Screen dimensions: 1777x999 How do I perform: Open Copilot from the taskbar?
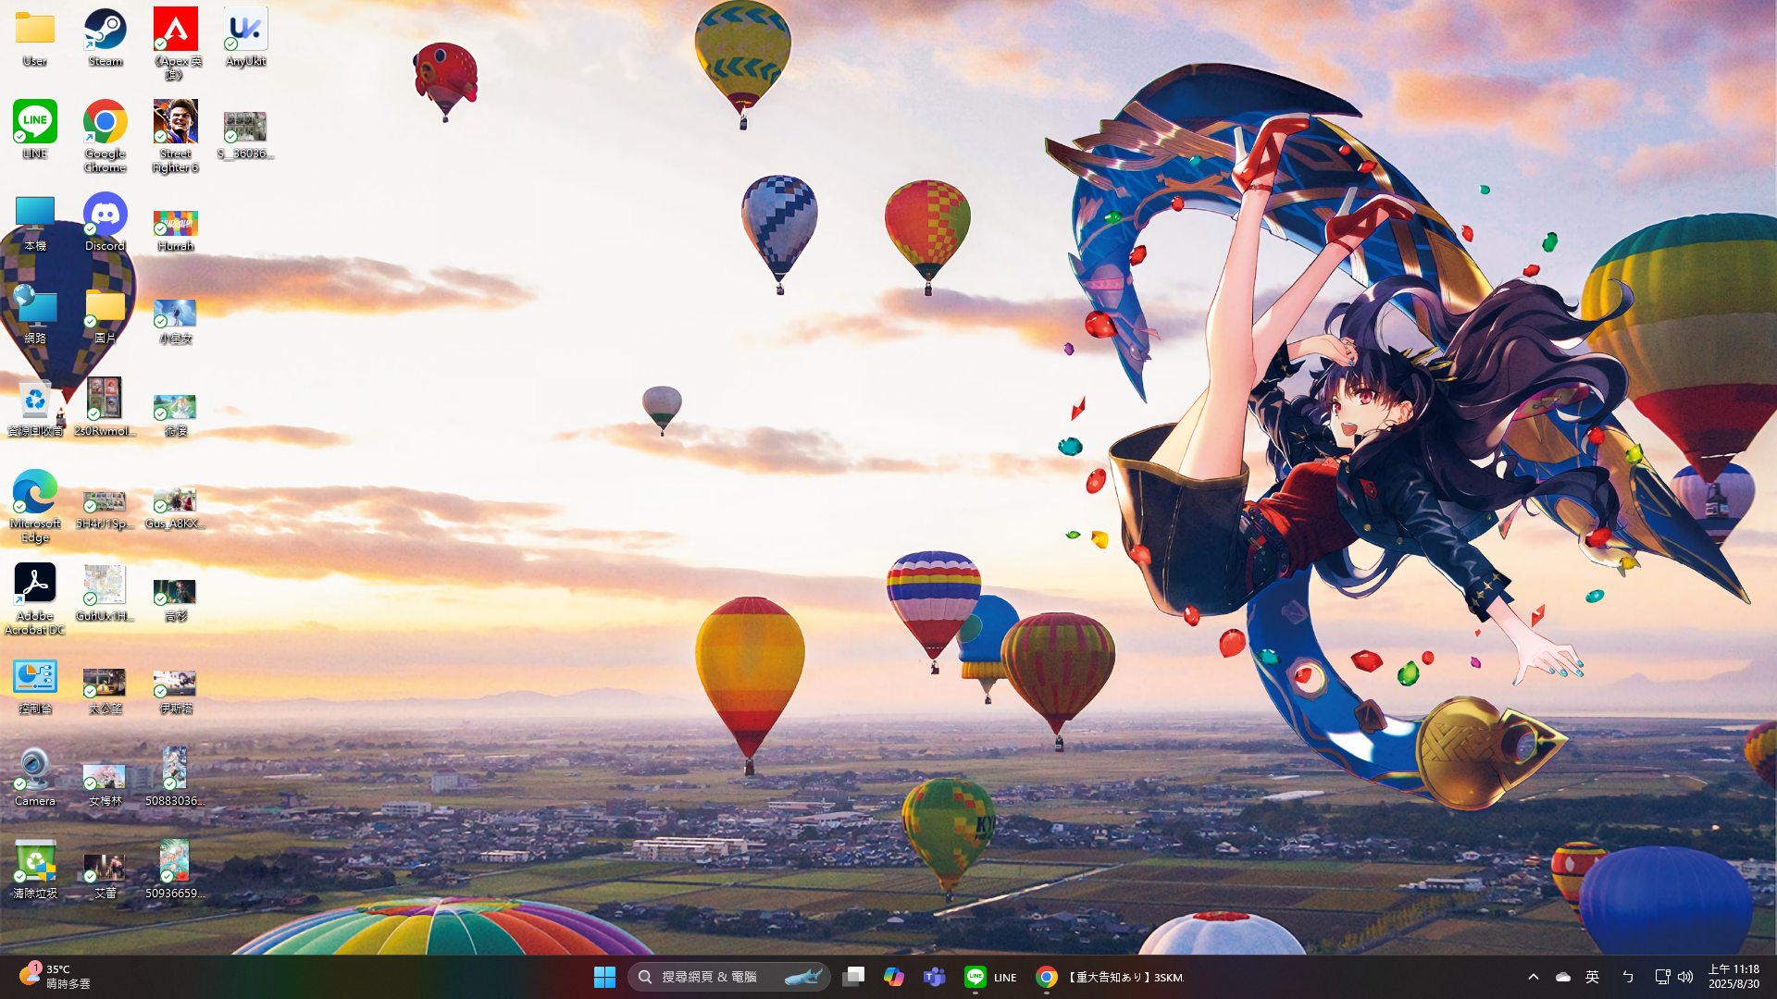point(893,977)
